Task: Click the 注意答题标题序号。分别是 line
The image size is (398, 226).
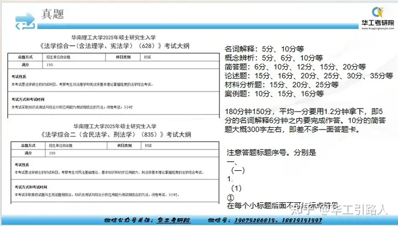Action: coord(271,153)
